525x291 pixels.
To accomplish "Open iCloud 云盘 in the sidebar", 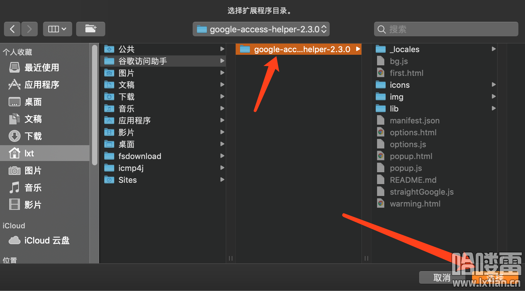I will coord(45,241).
